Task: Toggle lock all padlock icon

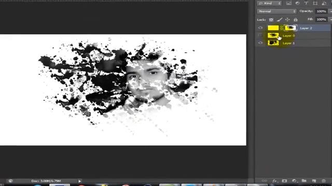Action: pyautogui.click(x=296, y=20)
